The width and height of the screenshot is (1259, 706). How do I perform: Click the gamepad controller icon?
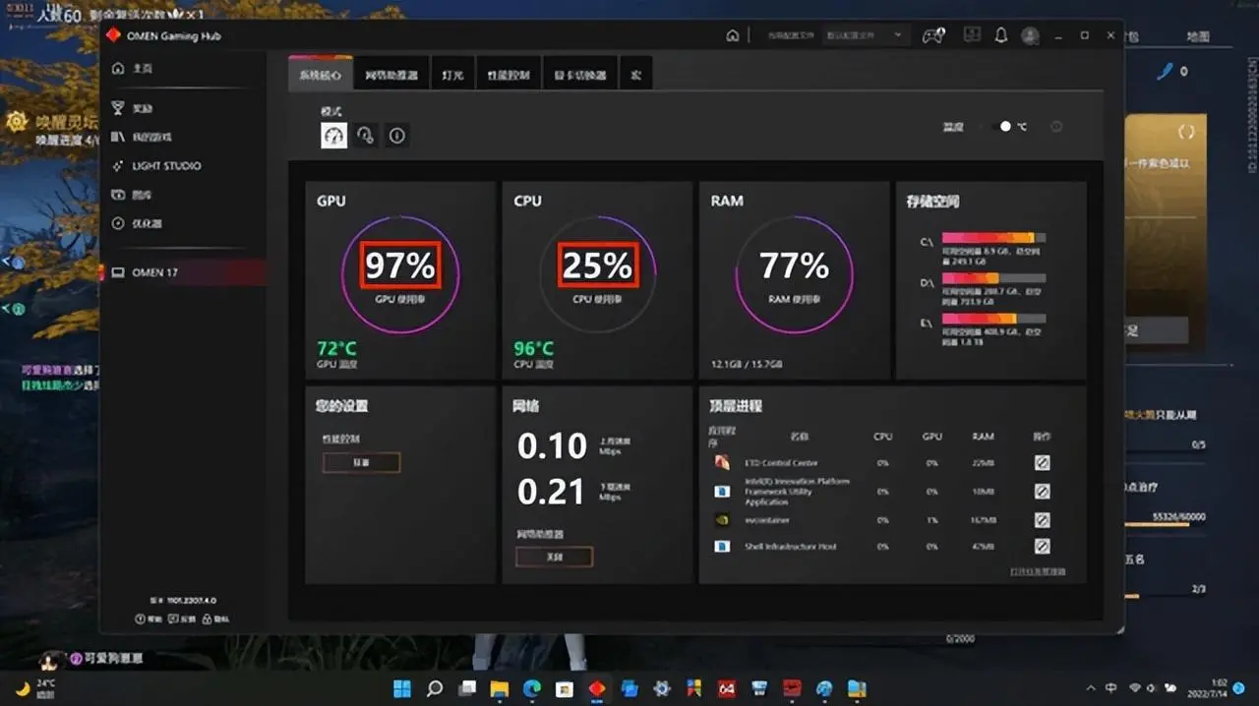coord(932,35)
